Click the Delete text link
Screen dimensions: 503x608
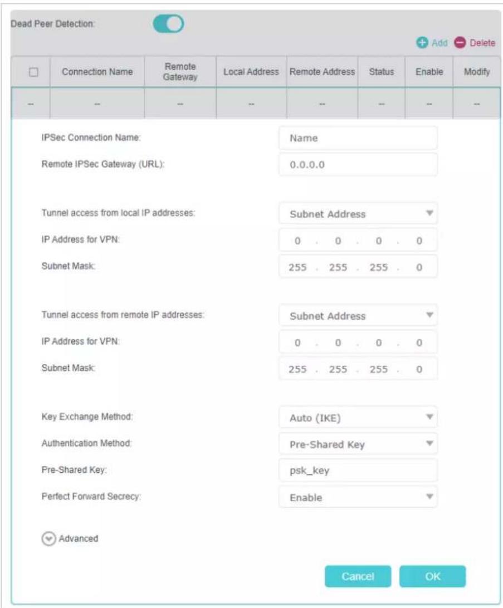(482, 43)
